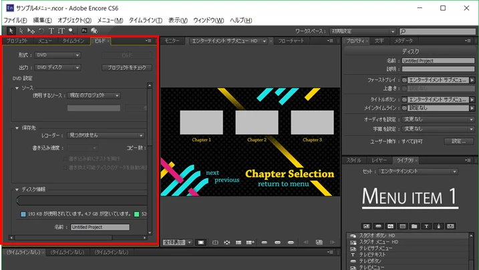479x270 pixels.
Task: Open the ワークスペース dropdown
Action: 363,31
